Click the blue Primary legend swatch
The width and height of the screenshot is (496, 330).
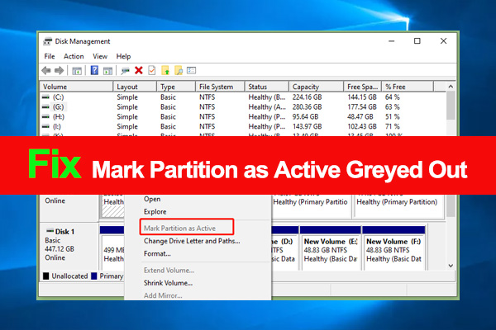coord(94,276)
